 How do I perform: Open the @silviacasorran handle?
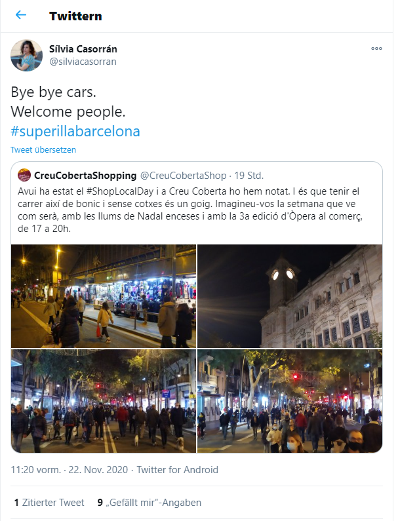pyautogui.click(x=83, y=62)
